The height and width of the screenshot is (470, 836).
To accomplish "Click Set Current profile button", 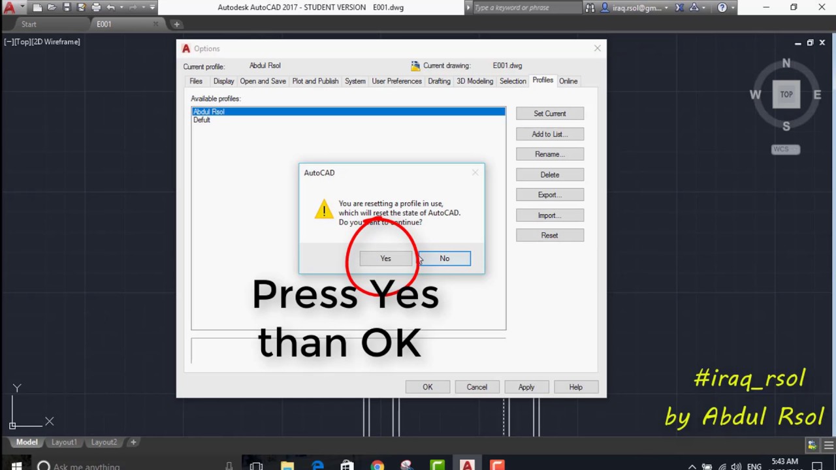I will (x=550, y=114).
